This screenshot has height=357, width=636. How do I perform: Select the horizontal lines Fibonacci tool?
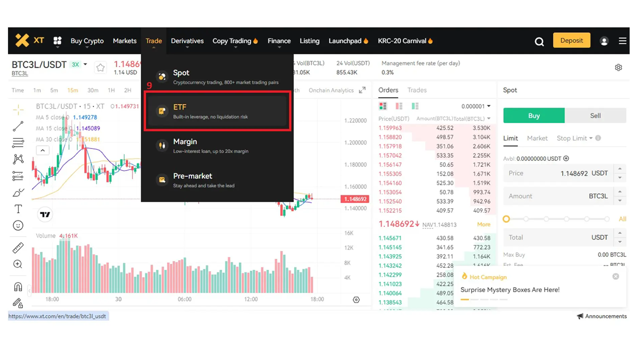(x=18, y=143)
